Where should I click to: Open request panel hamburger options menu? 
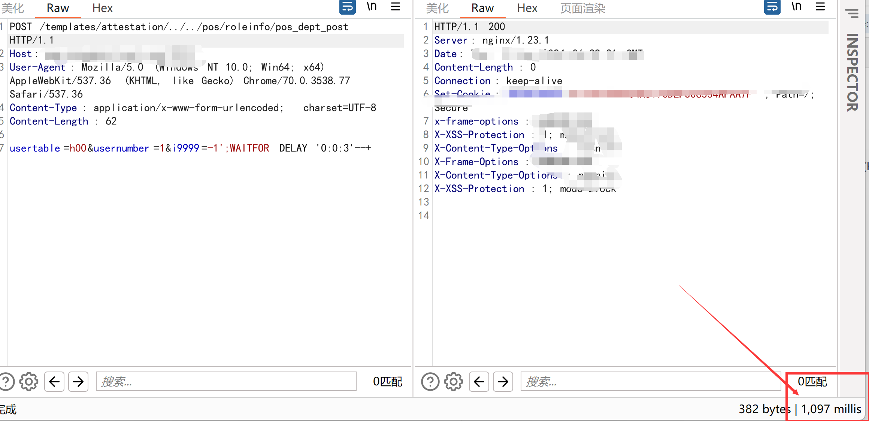pos(396,7)
